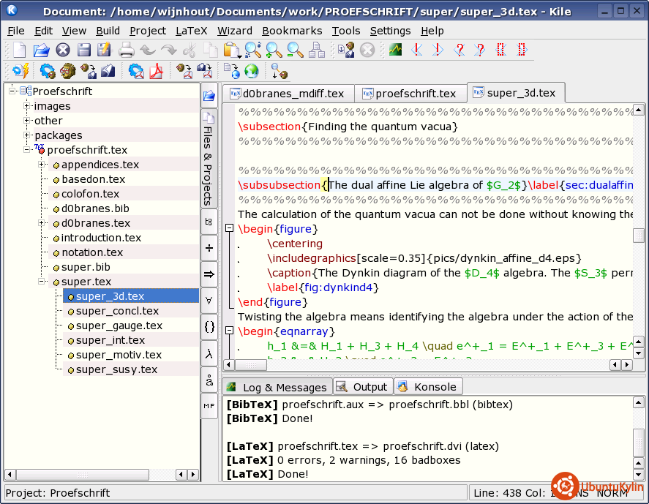The image size is (649, 504).
Task: Select the curly braces sidebar icon
Action: (x=209, y=327)
